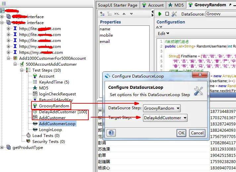Click the loginCheckRequest REST icon
This screenshot has width=236, height=172.
coord(35,94)
